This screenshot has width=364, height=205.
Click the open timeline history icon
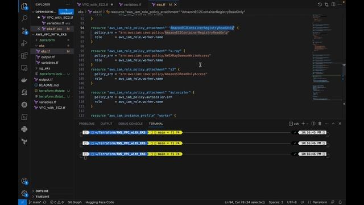[320, 5]
